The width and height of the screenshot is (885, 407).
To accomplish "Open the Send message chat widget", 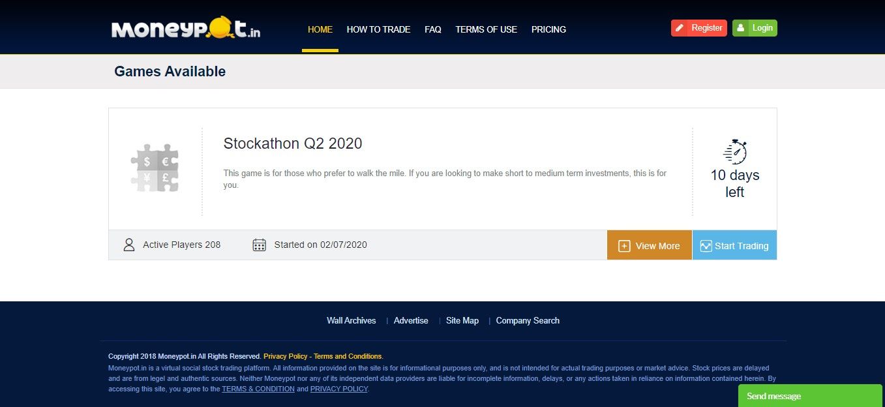I will (809, 396).
